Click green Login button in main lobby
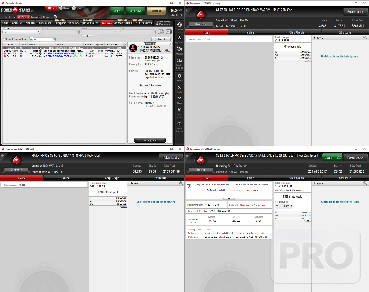The height and width of the screenshot is (292, 369). (x=117, y=11)
